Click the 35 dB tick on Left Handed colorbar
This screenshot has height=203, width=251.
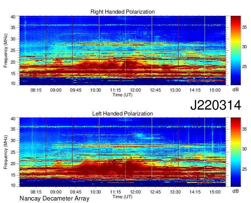244,129
